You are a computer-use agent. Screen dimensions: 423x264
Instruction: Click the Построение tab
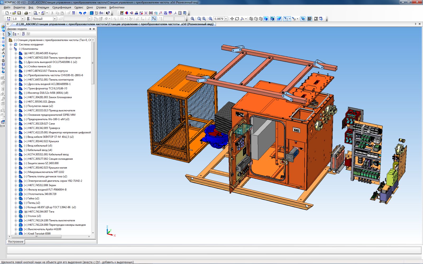[16, 242]
